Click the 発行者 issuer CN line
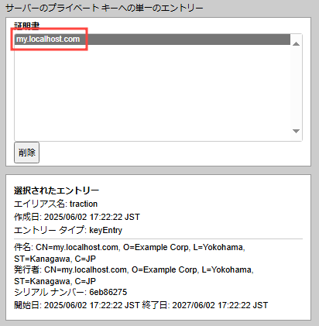Image resolution: width=319 pixels, height=326 pixels. [x=134, y=269]
